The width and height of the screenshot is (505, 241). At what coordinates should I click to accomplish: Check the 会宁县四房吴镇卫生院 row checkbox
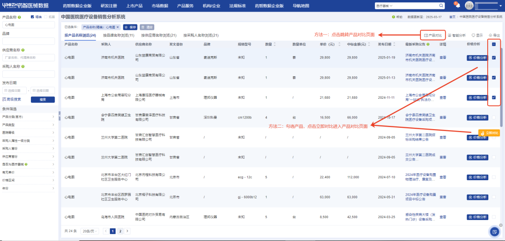tap(494, 117)
